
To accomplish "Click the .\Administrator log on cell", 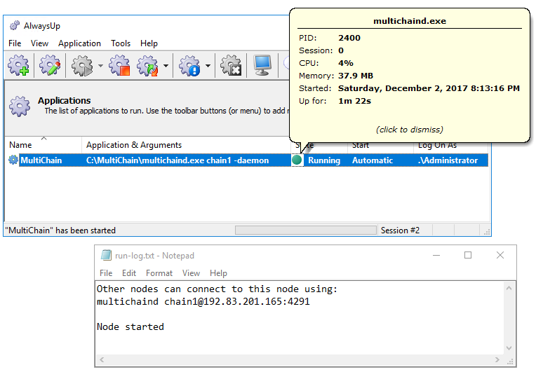I will pos(448,160).
